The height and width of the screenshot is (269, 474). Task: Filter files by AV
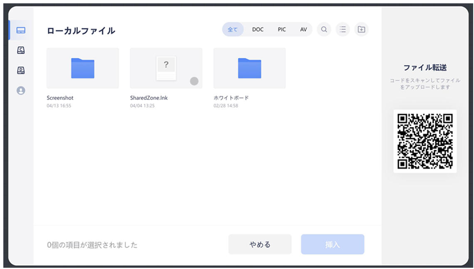[x=304, y=29]
